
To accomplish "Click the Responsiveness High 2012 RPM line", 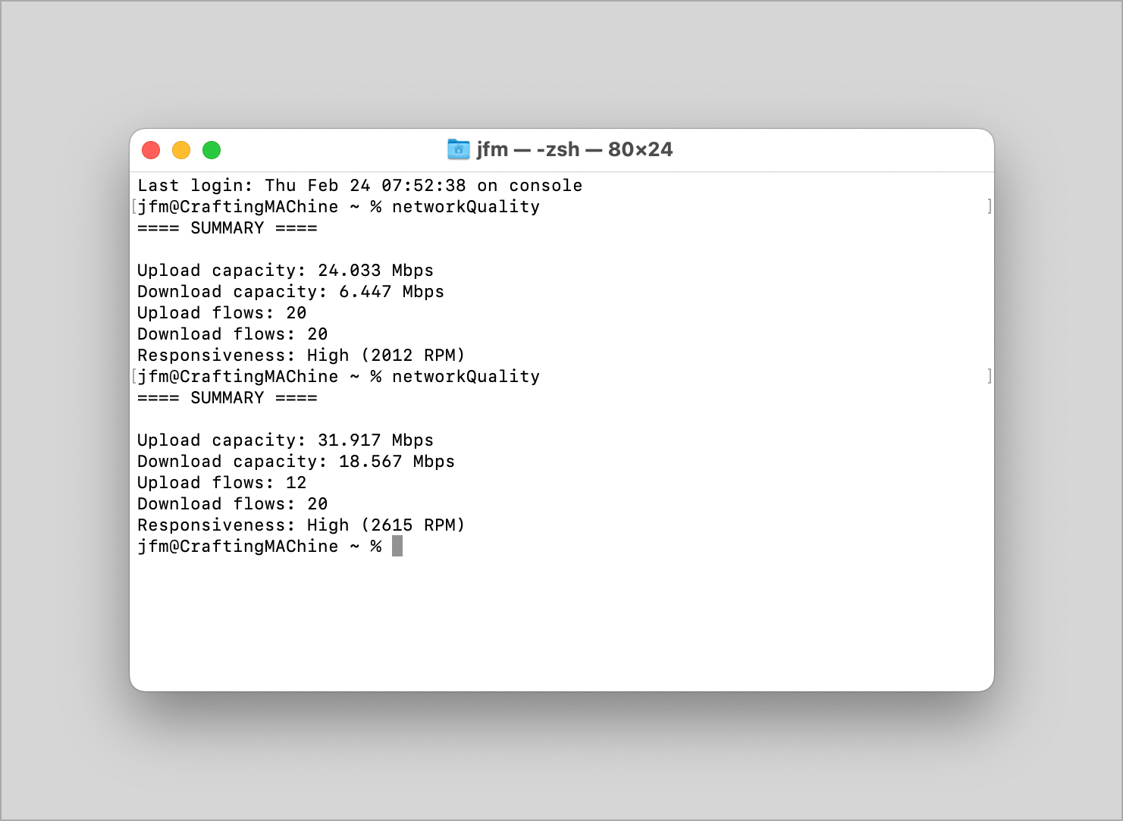I will pyautogui.click(x=300, y=355).
